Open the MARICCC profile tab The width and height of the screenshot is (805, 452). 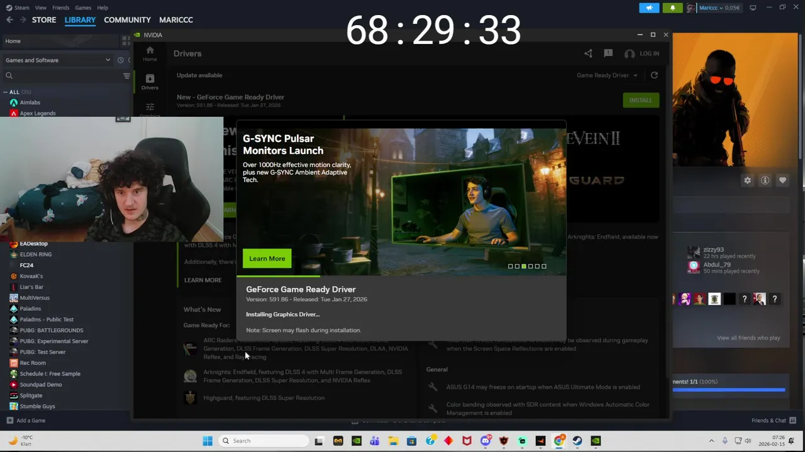(176, 20)
